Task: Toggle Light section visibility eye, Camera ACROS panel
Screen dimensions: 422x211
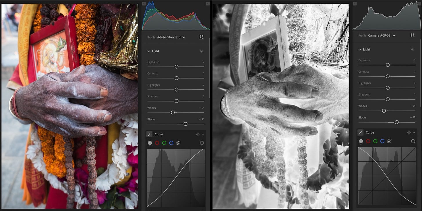Action: click(412, 49)
